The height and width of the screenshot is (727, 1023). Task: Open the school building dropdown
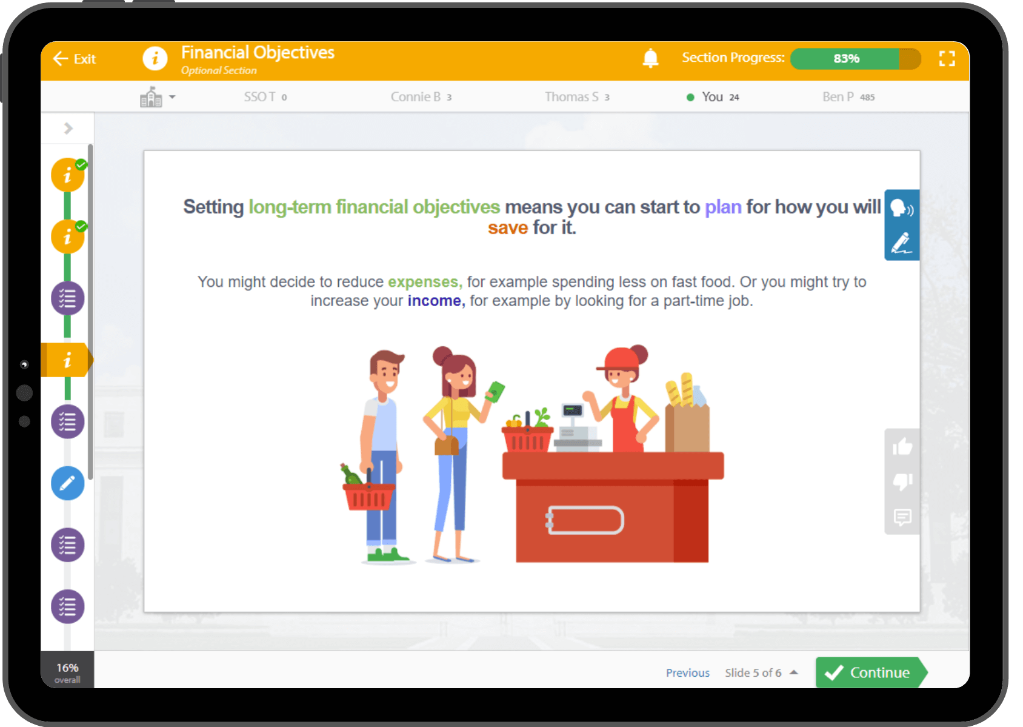[x=157, y=97]
